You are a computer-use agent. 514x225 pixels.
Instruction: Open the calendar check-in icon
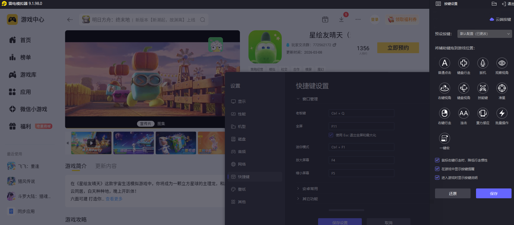click(325, 19)
